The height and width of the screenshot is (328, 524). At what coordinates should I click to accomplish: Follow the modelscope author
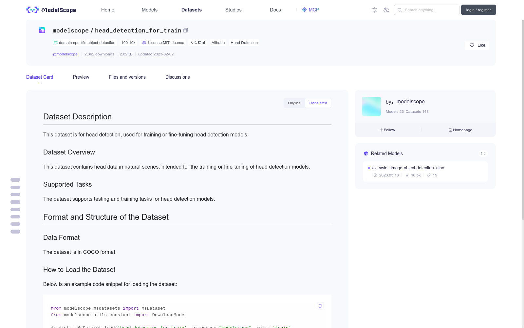pos(387,130)
